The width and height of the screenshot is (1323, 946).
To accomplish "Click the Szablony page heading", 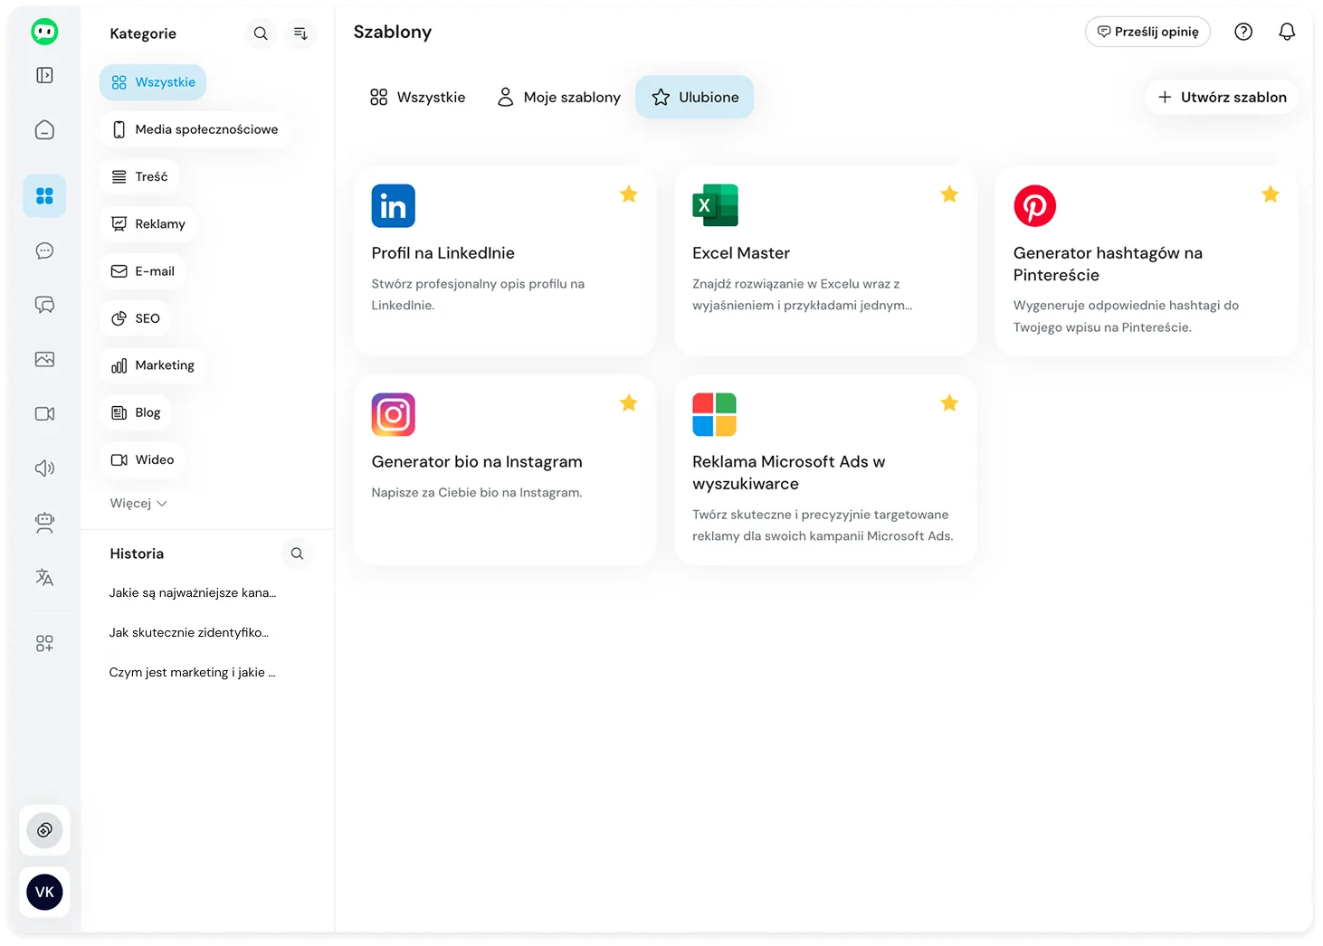I will (x=393, y=32).
